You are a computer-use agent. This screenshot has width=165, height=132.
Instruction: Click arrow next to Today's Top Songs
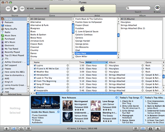[141, 98]
